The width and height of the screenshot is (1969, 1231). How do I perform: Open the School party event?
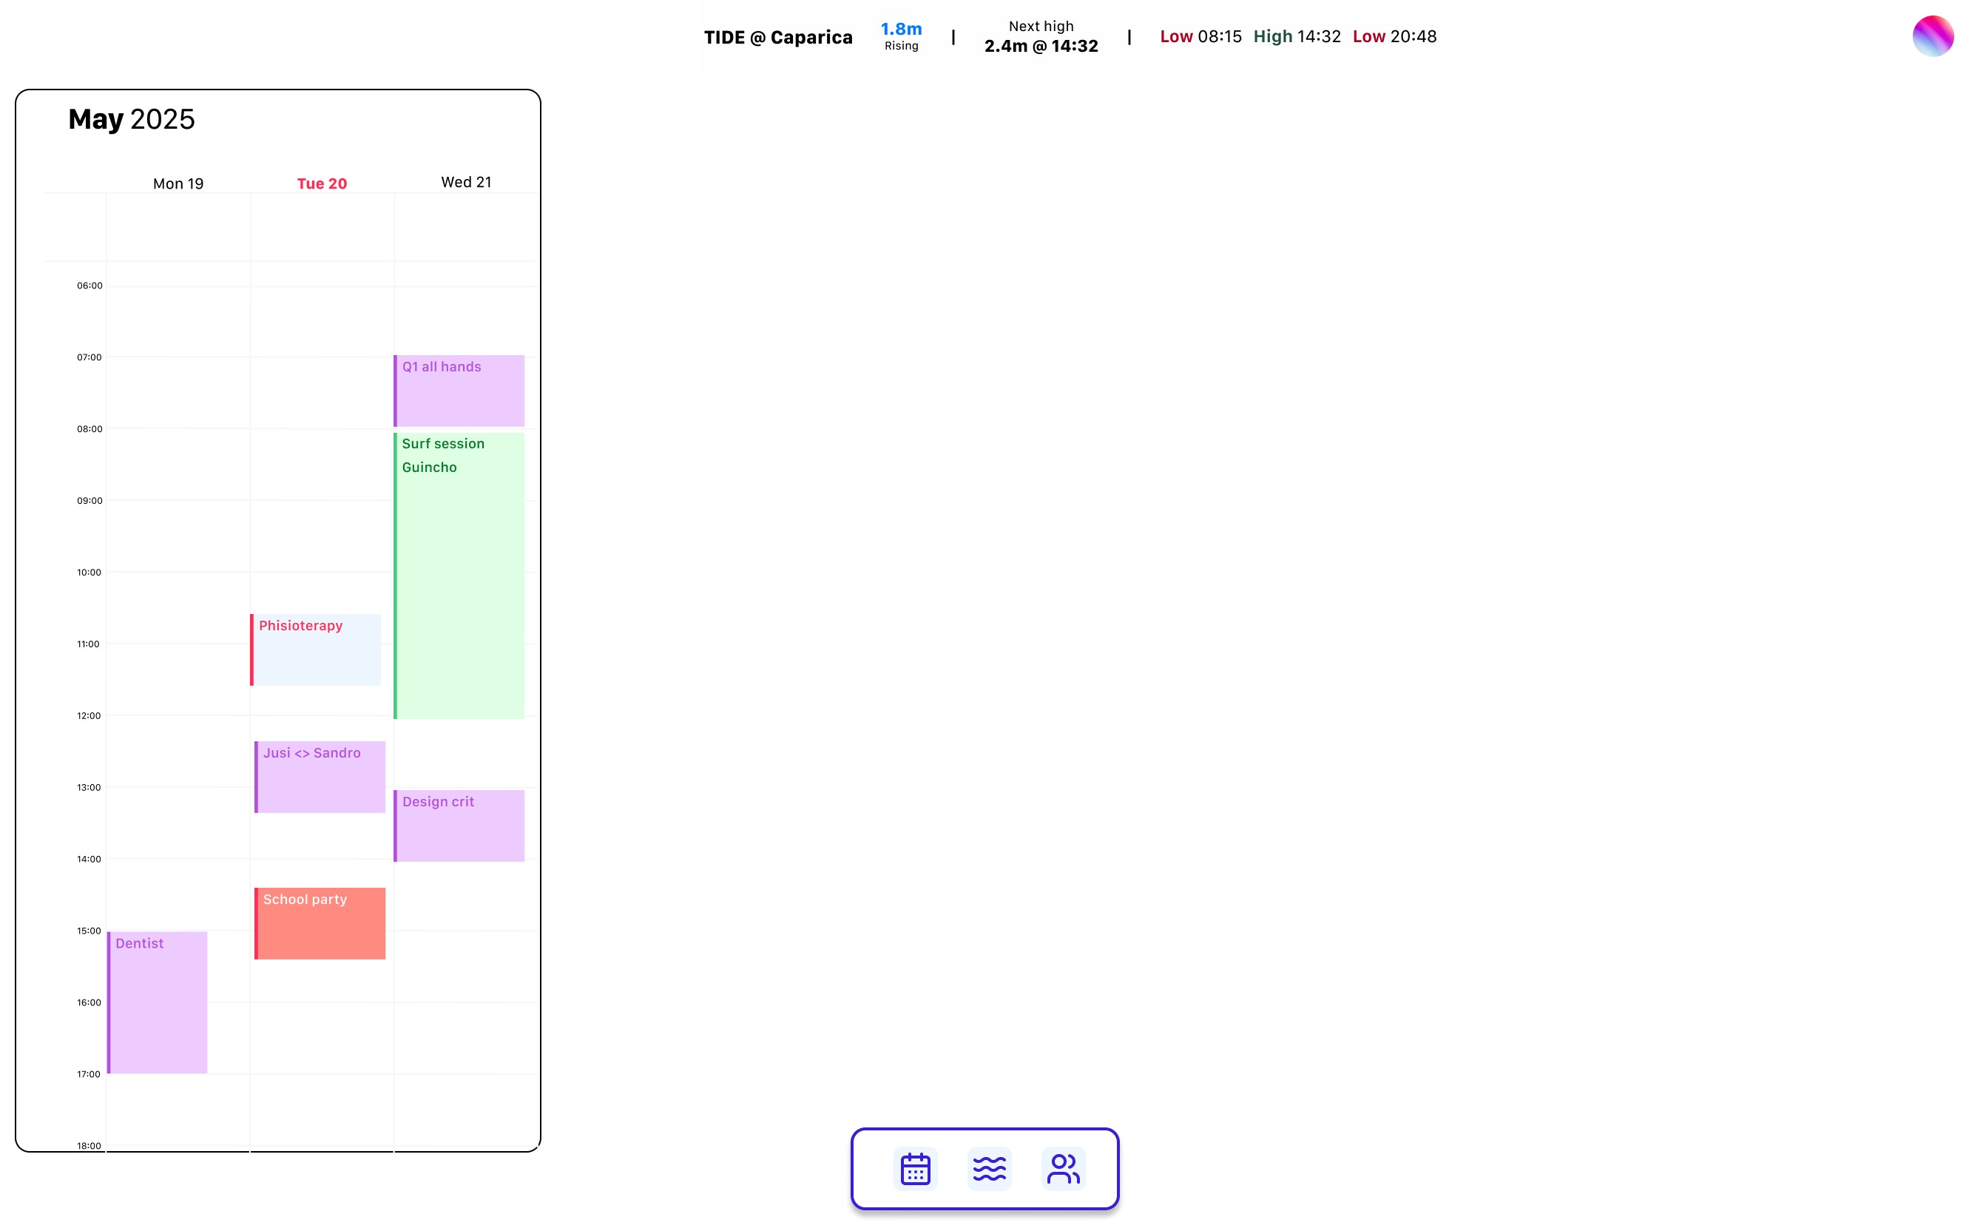(x=320, y=923)
